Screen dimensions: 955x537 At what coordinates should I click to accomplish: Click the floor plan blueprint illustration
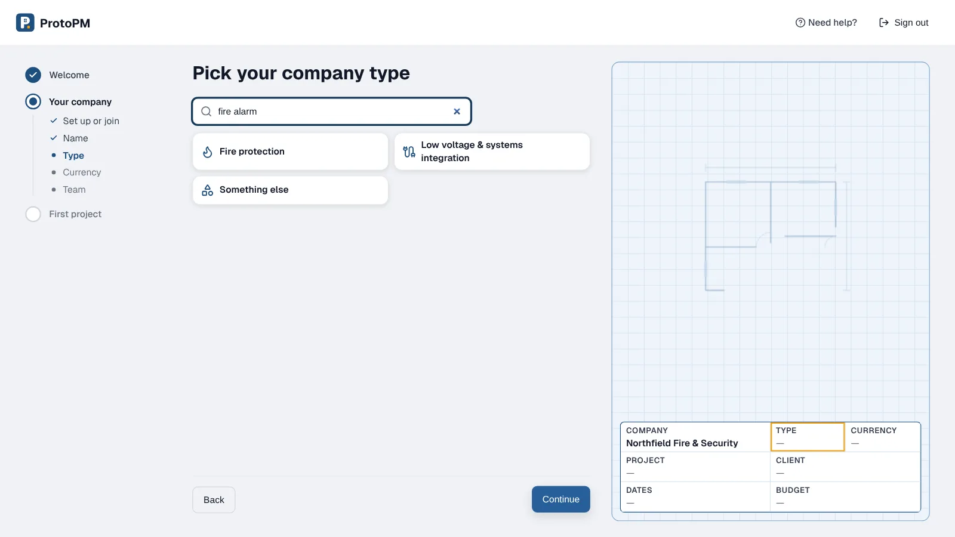777,228
